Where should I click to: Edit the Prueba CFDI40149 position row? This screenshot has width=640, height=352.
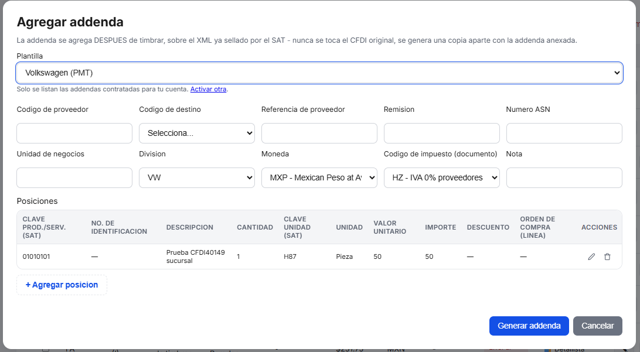591,257
